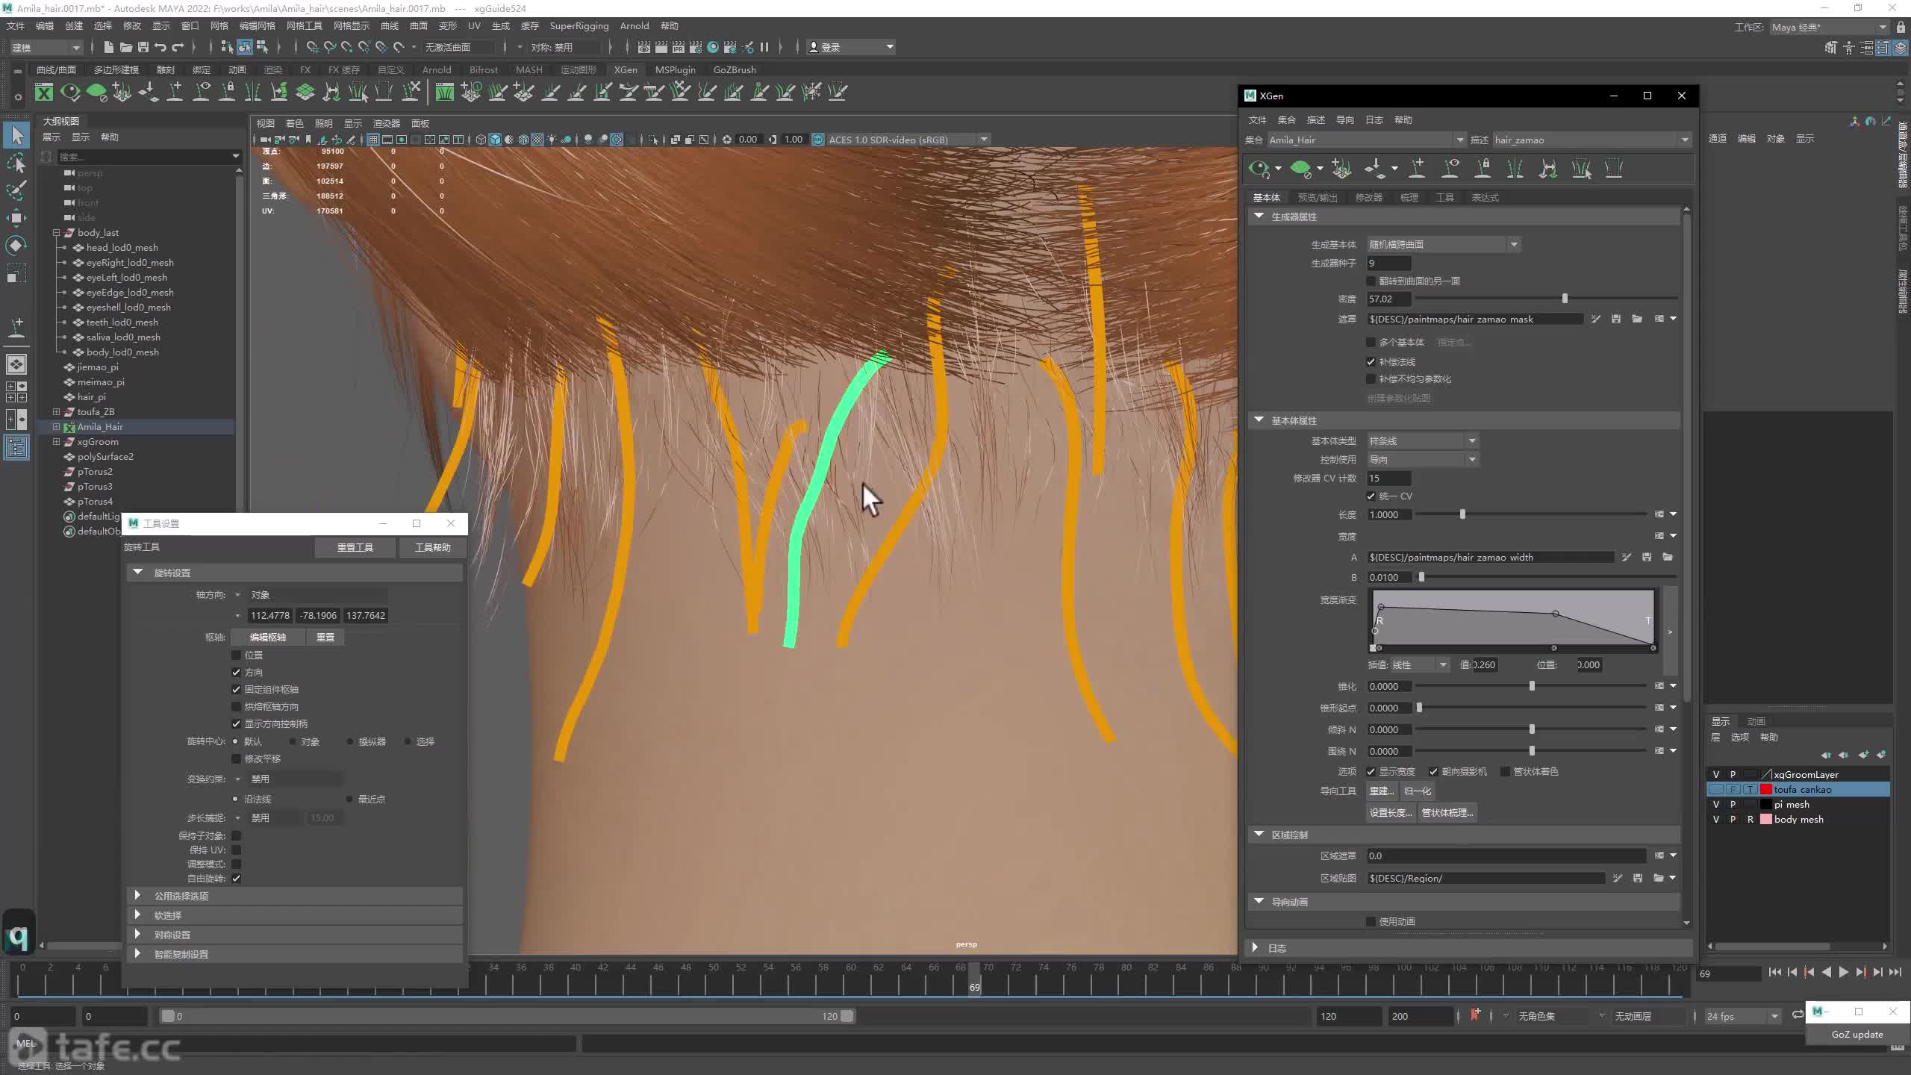Open the 24 fps frame rate dropdown
Image resolution: width=1911 pixels, height=1075 pixels.
click(x=1742, y=1016)
